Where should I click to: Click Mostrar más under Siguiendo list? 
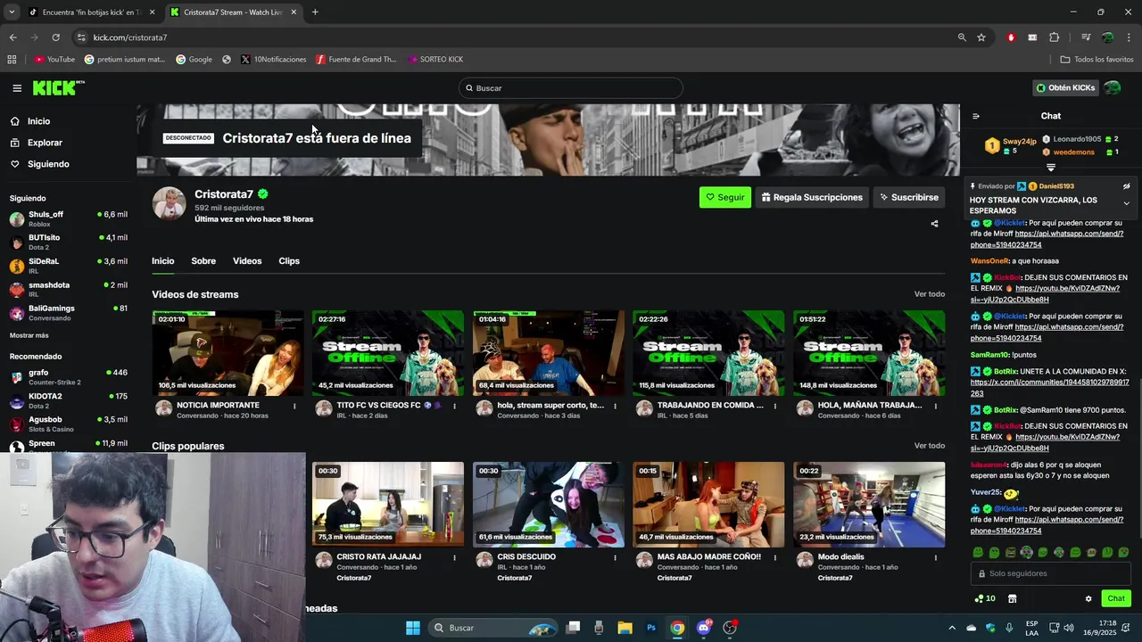coord(29,335)
